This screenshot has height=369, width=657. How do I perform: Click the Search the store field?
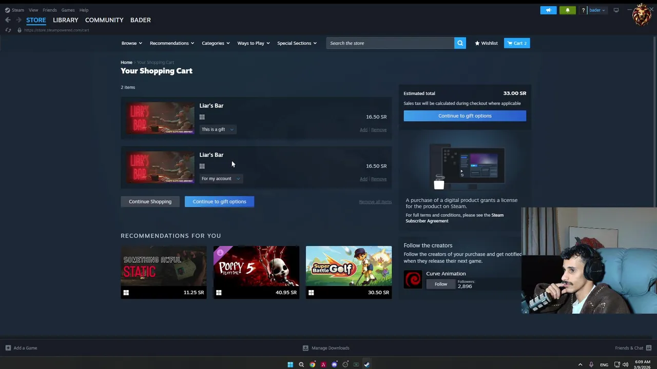(390, 43)
